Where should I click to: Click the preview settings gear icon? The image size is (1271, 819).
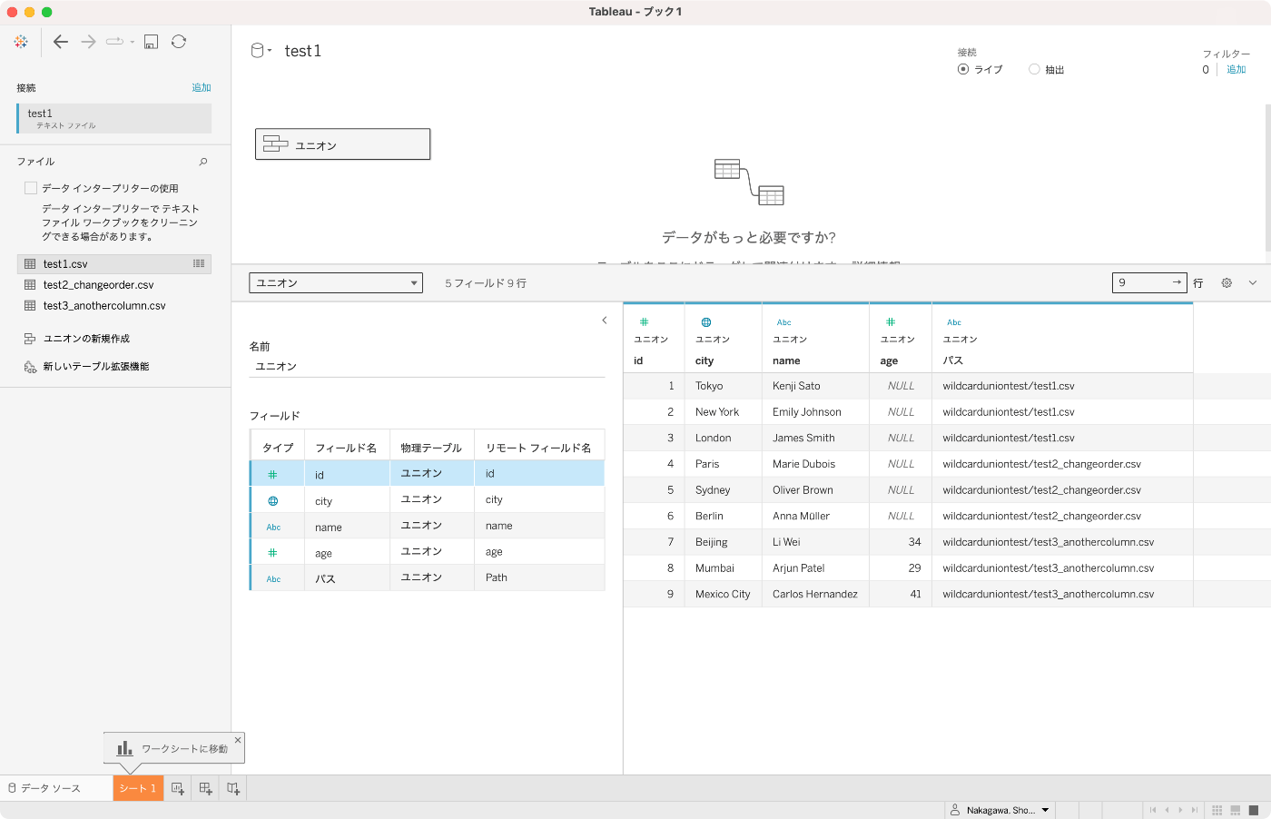click(x=1227, y=283)
